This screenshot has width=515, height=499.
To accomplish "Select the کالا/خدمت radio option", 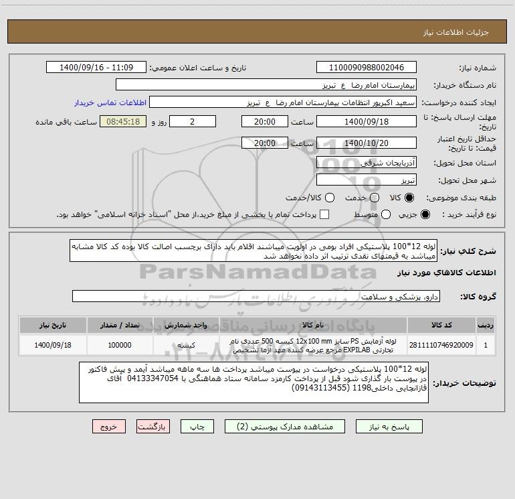I will click(x=330, y=198).
